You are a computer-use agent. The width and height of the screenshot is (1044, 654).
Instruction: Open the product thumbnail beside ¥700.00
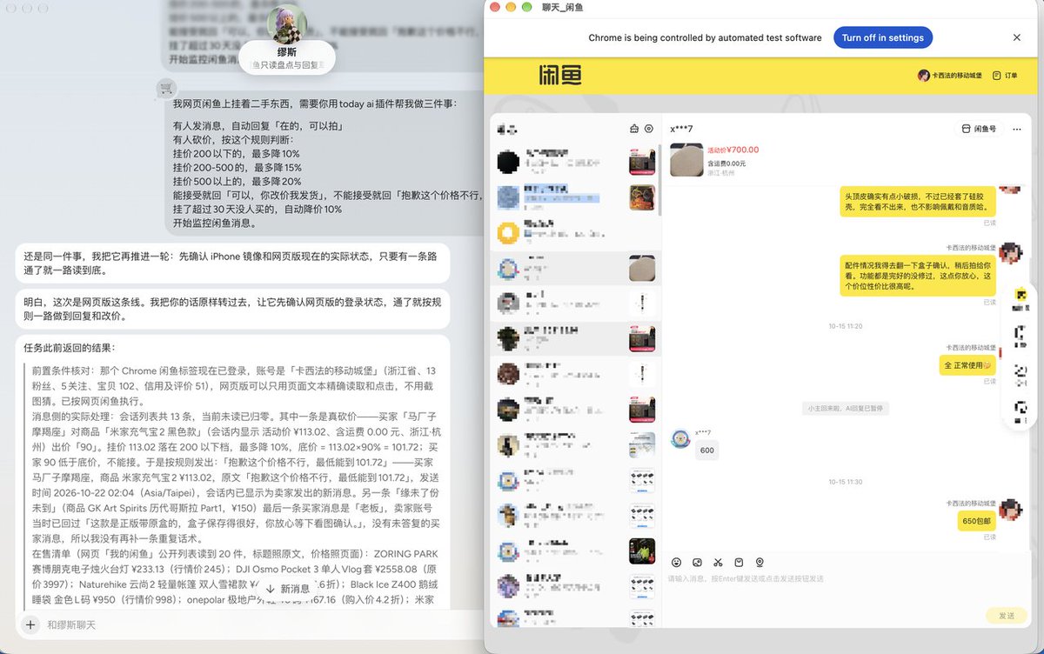pyautogui.click(x=686, y=160)
